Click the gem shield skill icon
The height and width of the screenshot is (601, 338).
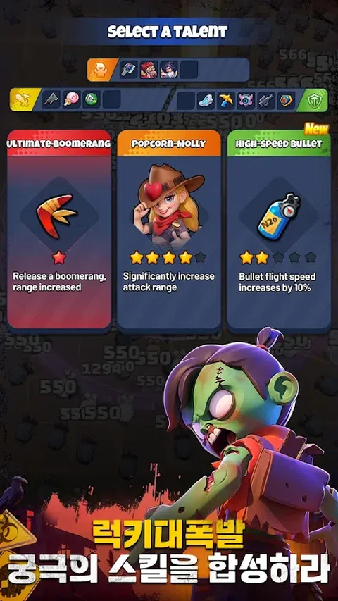coord(286,100)
